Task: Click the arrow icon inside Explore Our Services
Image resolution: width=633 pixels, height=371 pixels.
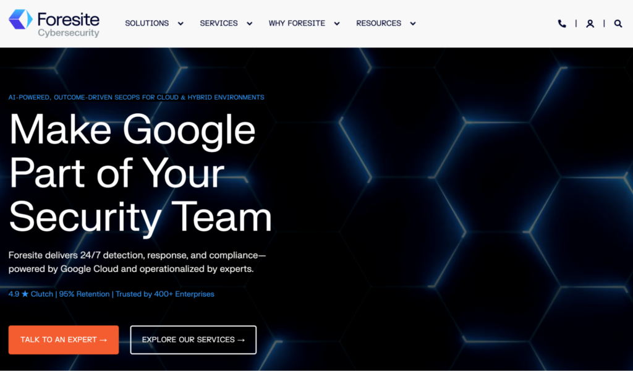Action: tap(242, 339)
